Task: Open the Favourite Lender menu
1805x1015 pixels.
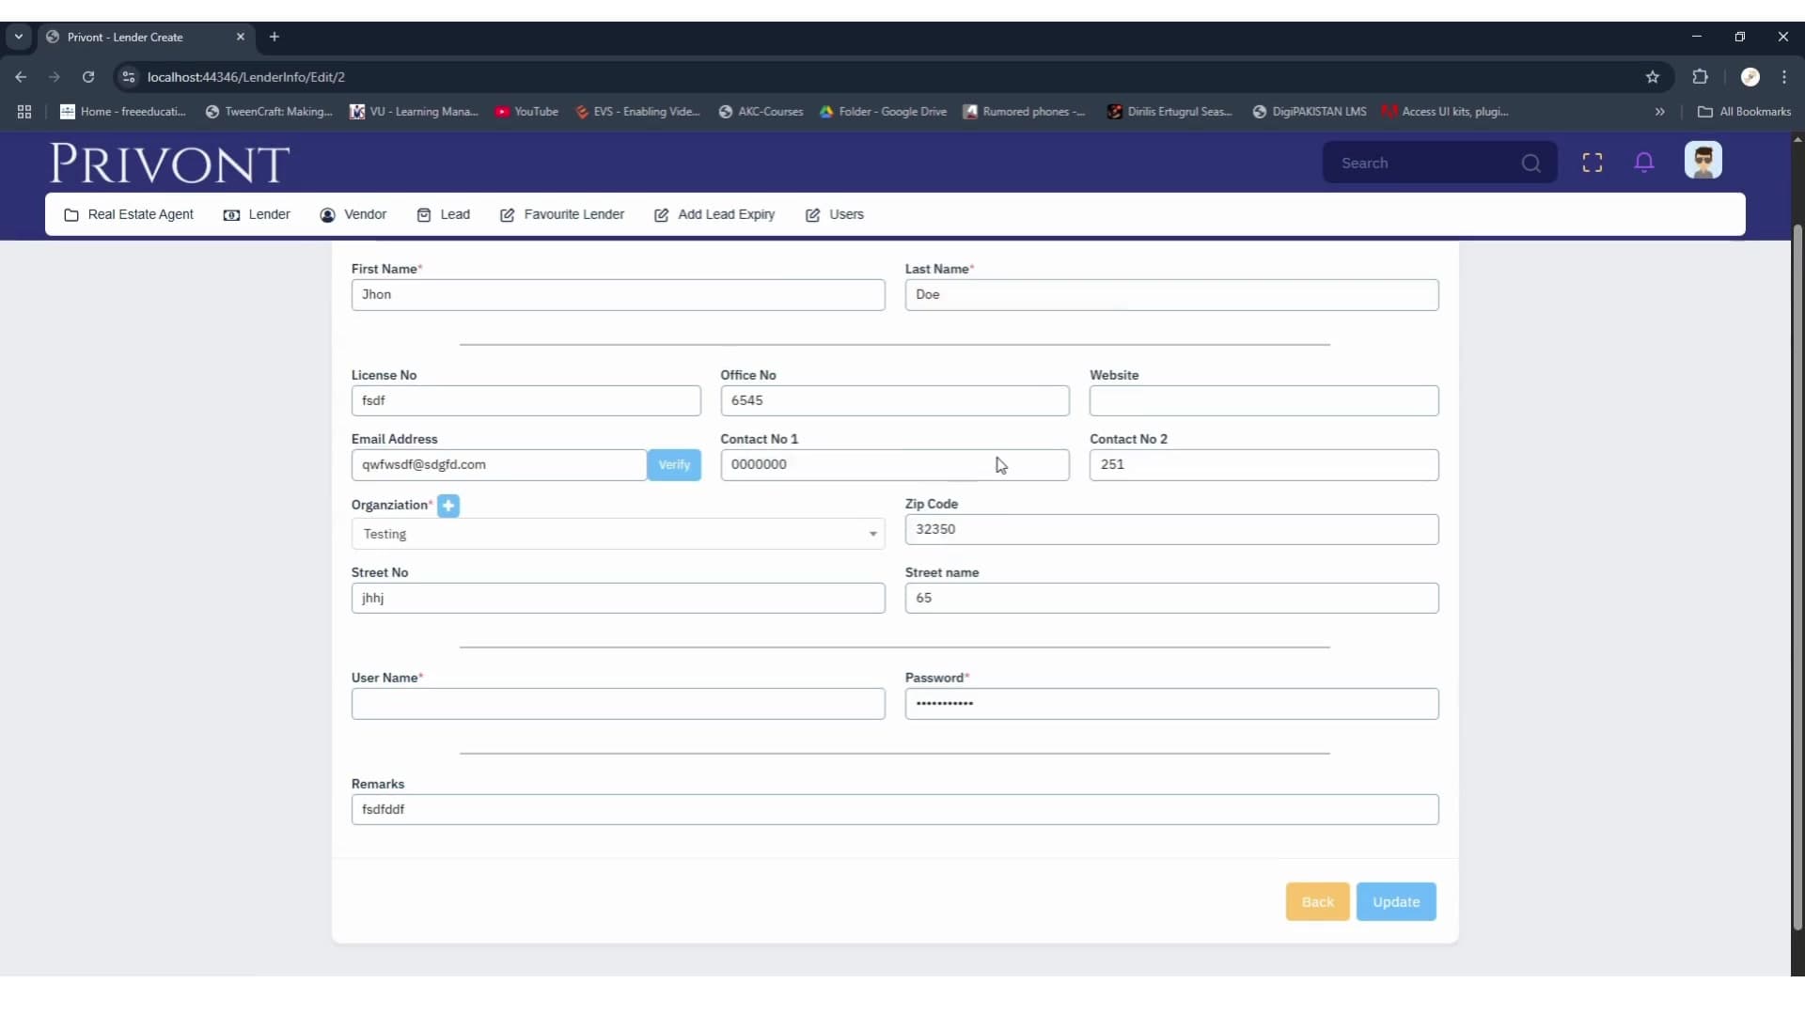Action: tap(562, 215)
